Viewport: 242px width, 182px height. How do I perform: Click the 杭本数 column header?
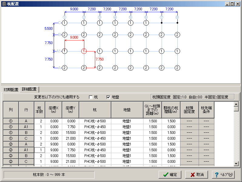39,110
